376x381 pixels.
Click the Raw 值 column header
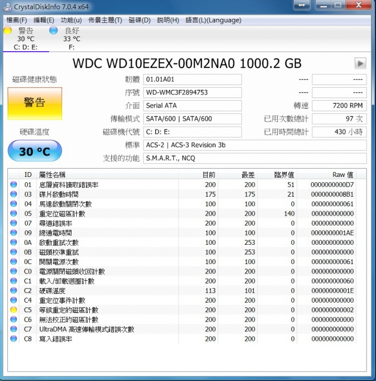click(x=326, y=174)
